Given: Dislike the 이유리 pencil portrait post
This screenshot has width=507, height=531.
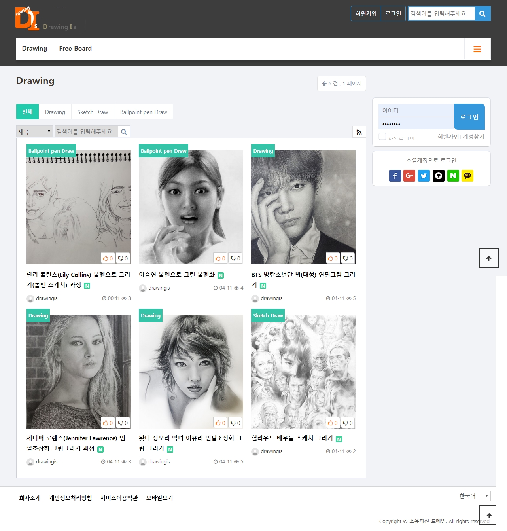Looking at the screenshot, I should point(235,423).
